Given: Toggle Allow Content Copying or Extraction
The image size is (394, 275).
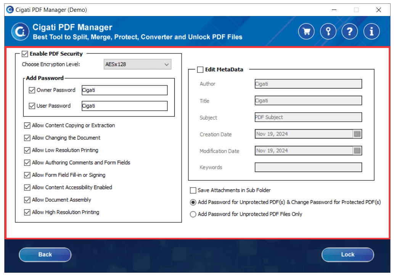Looking at the screenshot, I should (x=27, y=125).
